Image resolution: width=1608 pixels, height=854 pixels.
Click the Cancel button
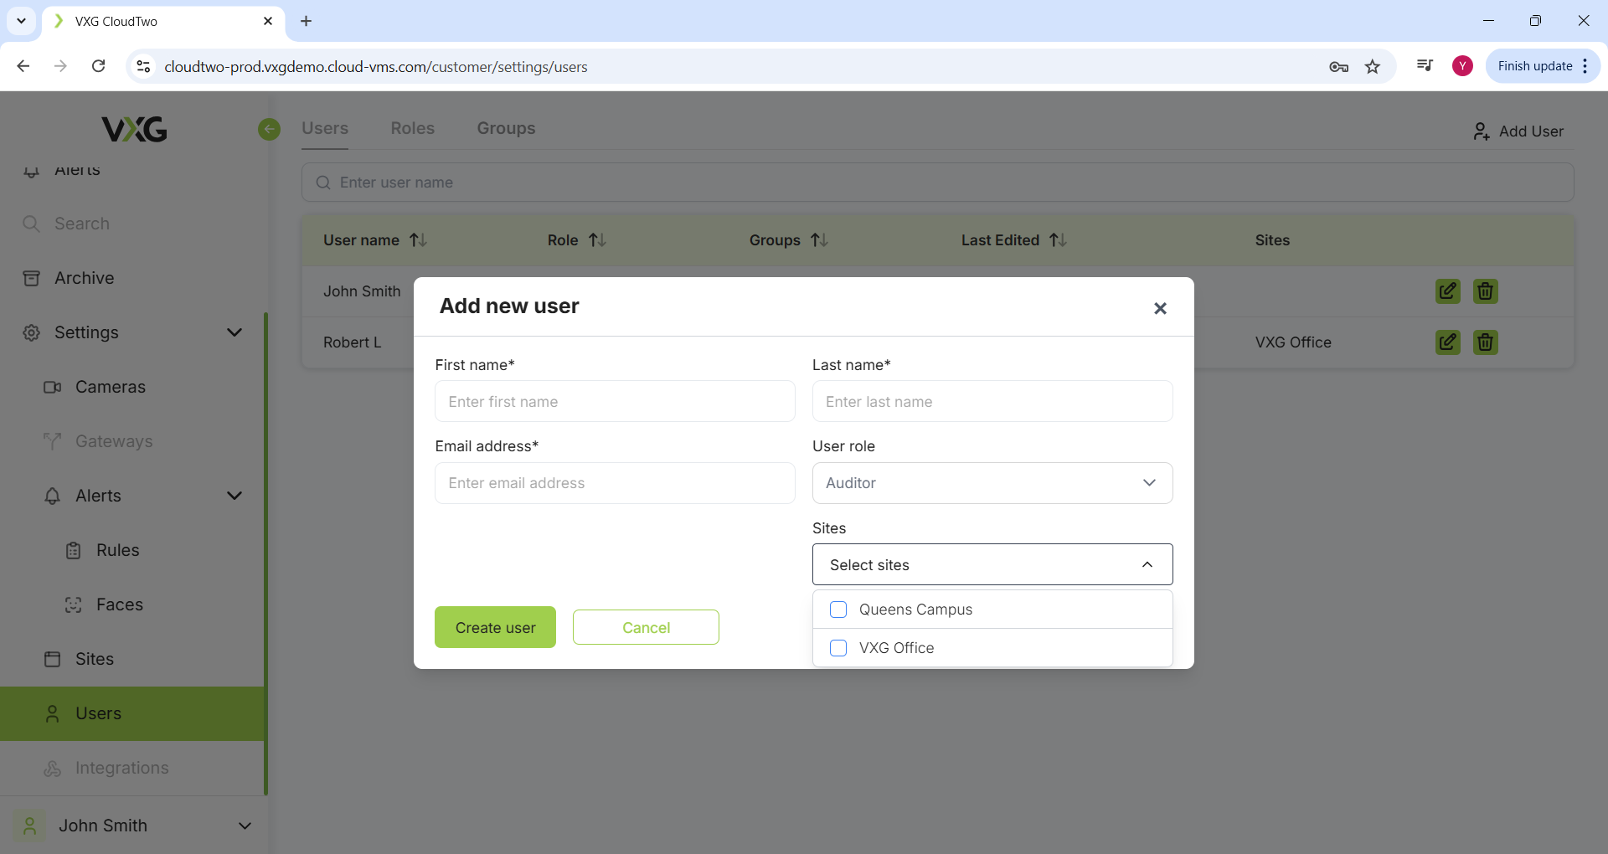point(646,627)
